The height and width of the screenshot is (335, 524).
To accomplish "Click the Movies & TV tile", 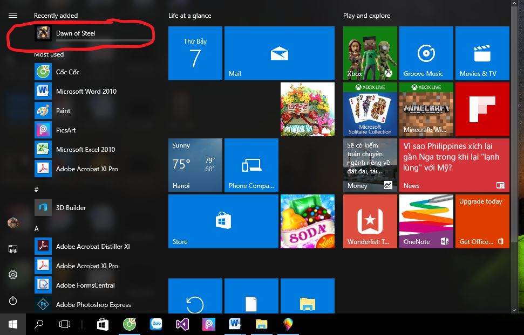I will 482,53.
